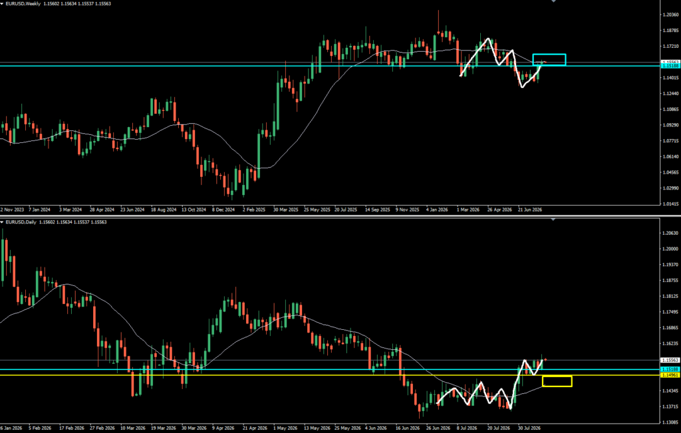Click the 1.20360 price axis label
Screen dimensions: 681x433
670,15
